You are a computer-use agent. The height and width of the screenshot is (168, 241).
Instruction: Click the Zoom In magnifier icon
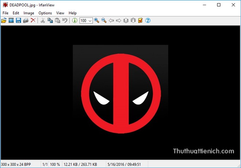[x=97, y=20]
